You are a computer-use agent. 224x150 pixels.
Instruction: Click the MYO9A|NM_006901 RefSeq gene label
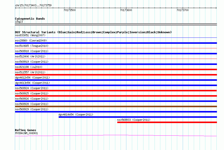(26, 133)
